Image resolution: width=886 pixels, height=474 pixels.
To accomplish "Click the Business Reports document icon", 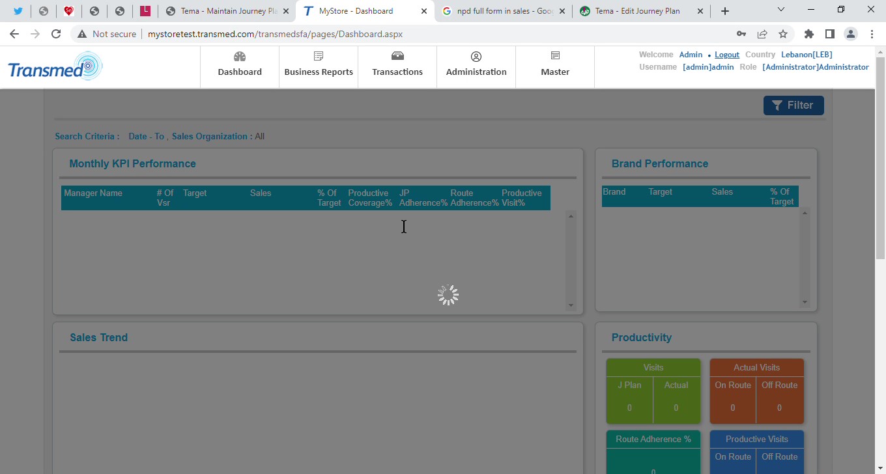I will point(319,57).
